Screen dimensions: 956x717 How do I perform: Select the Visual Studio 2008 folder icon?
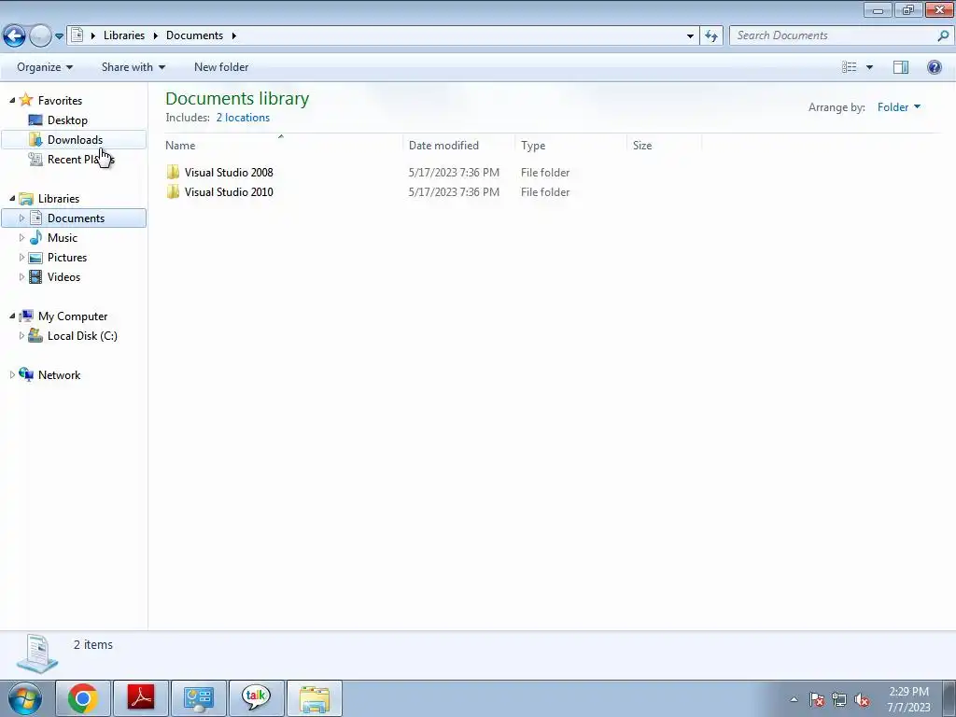[x=173, y=172]
